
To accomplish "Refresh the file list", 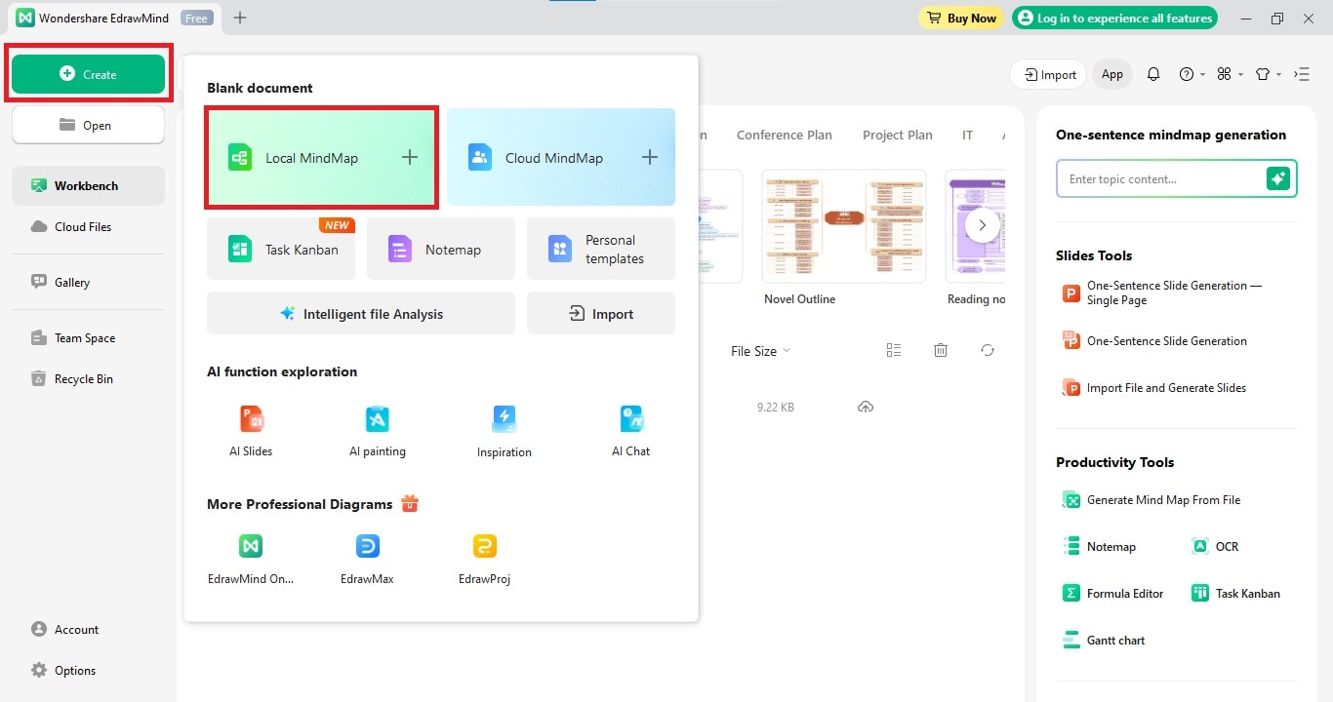I will 988,350.
